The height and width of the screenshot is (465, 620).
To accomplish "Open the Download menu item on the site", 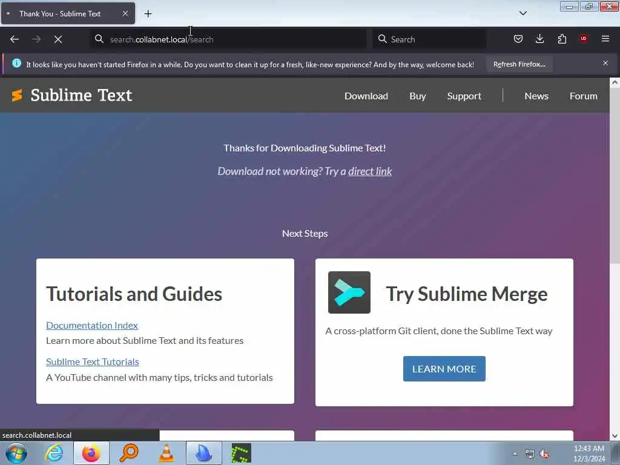I will [x=366, y=96].
